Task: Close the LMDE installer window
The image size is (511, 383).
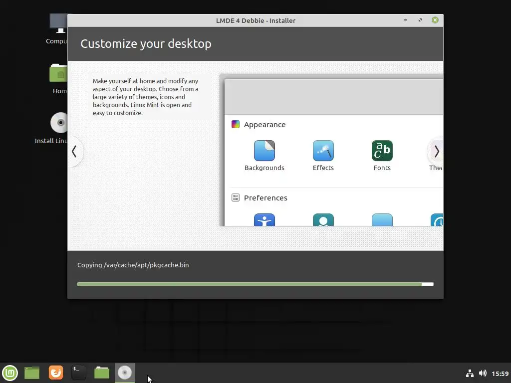Action: coord(435,20)
